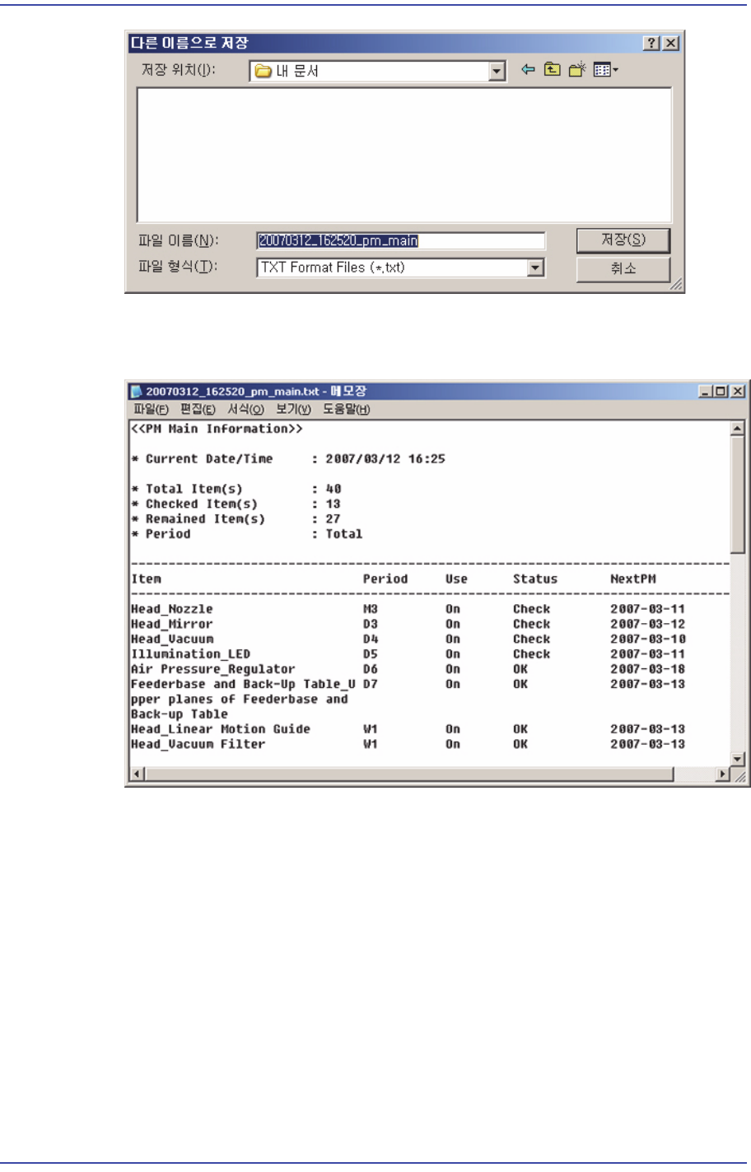The image size is (751, 1172).
Task: Click NextPM date 2007-03-18
Action: click(x=648, y=669)
